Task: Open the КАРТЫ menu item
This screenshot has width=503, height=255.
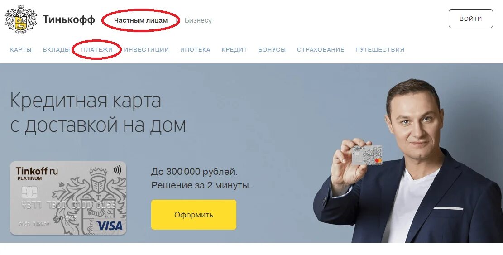Action: [x=21, y=50]
